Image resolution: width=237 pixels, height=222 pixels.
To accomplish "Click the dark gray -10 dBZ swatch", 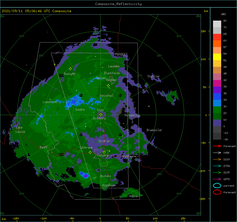I will pyautogui.click(x=217, y=136).
